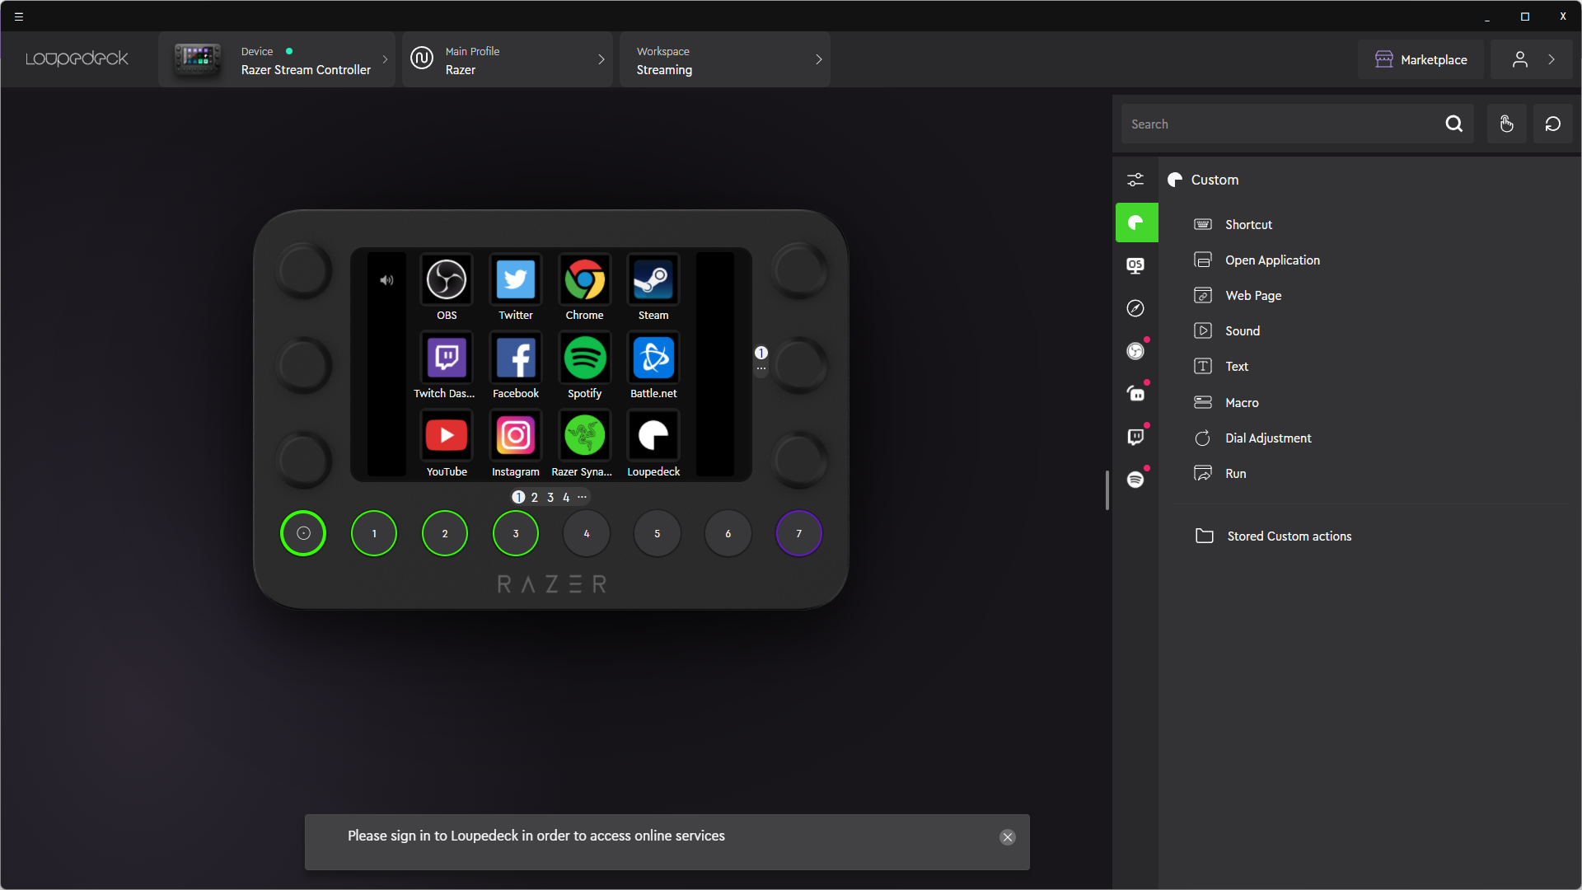Click Open Application action option
Screen dimensions: 1582x890
[1272, 260]
